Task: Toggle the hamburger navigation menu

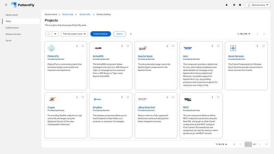Action: (x=6, y=5)
